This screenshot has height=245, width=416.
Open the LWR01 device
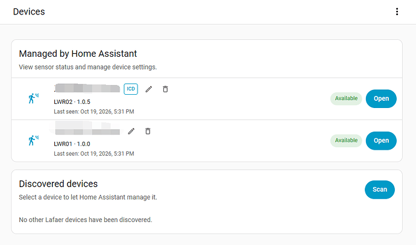tap(381, 141)
